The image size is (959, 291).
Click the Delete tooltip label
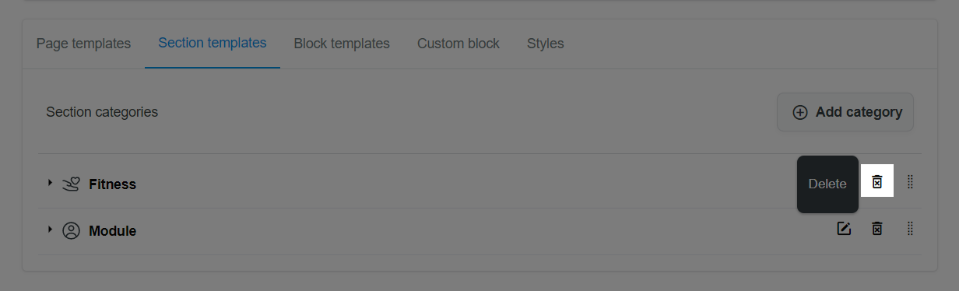coord(827,184)
